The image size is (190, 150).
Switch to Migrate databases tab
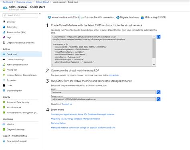tap(127, 18)
